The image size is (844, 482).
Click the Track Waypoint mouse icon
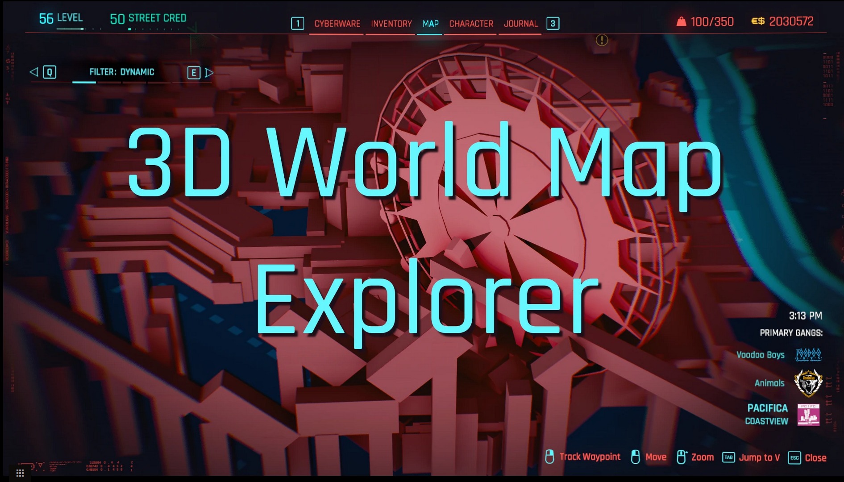tap(549, 457)
